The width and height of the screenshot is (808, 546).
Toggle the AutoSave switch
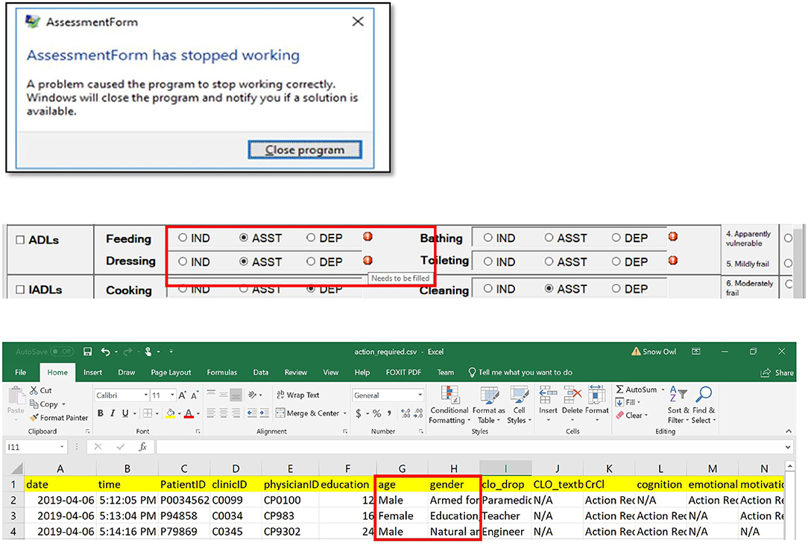point(62,352)
